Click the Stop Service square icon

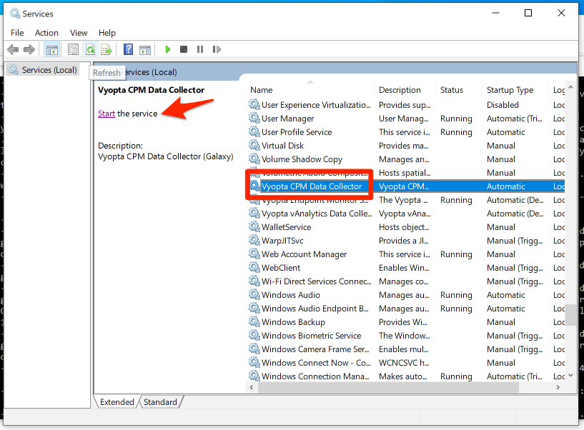(183, 49)
